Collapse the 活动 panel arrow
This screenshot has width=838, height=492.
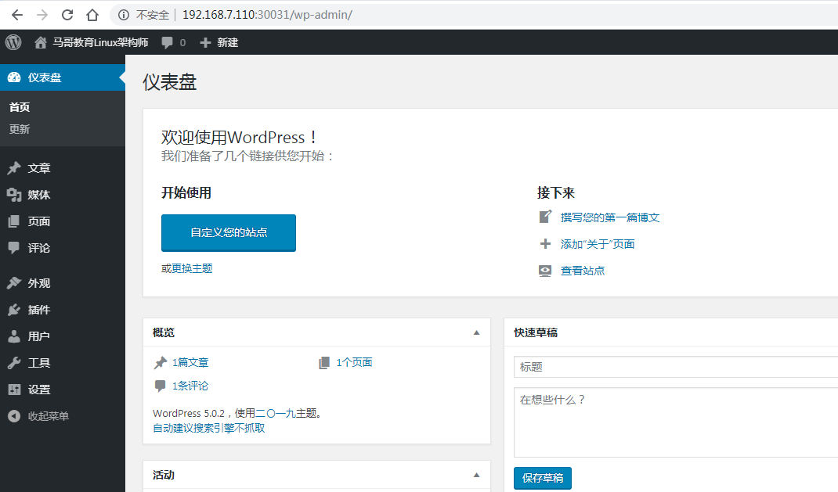click(476, 475)
